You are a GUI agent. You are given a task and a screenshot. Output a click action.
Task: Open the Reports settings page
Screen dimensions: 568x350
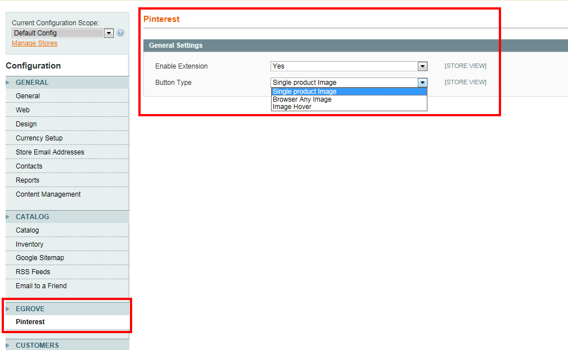coord(67,180)
